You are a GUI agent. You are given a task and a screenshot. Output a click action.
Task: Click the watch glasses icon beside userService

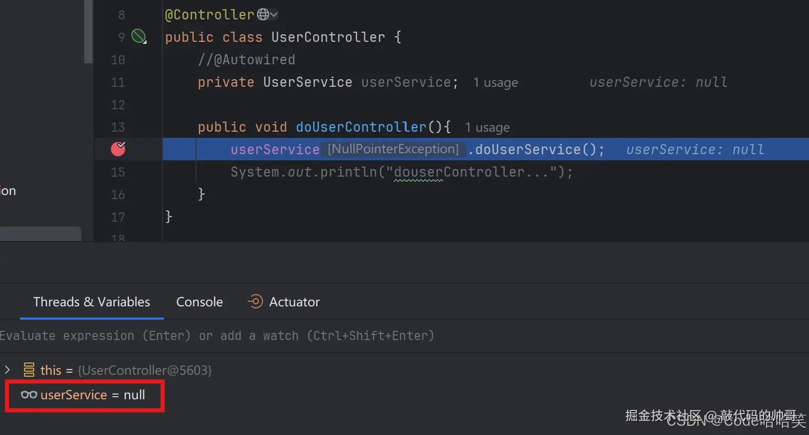pyautogui.click(x=29, y=394)
